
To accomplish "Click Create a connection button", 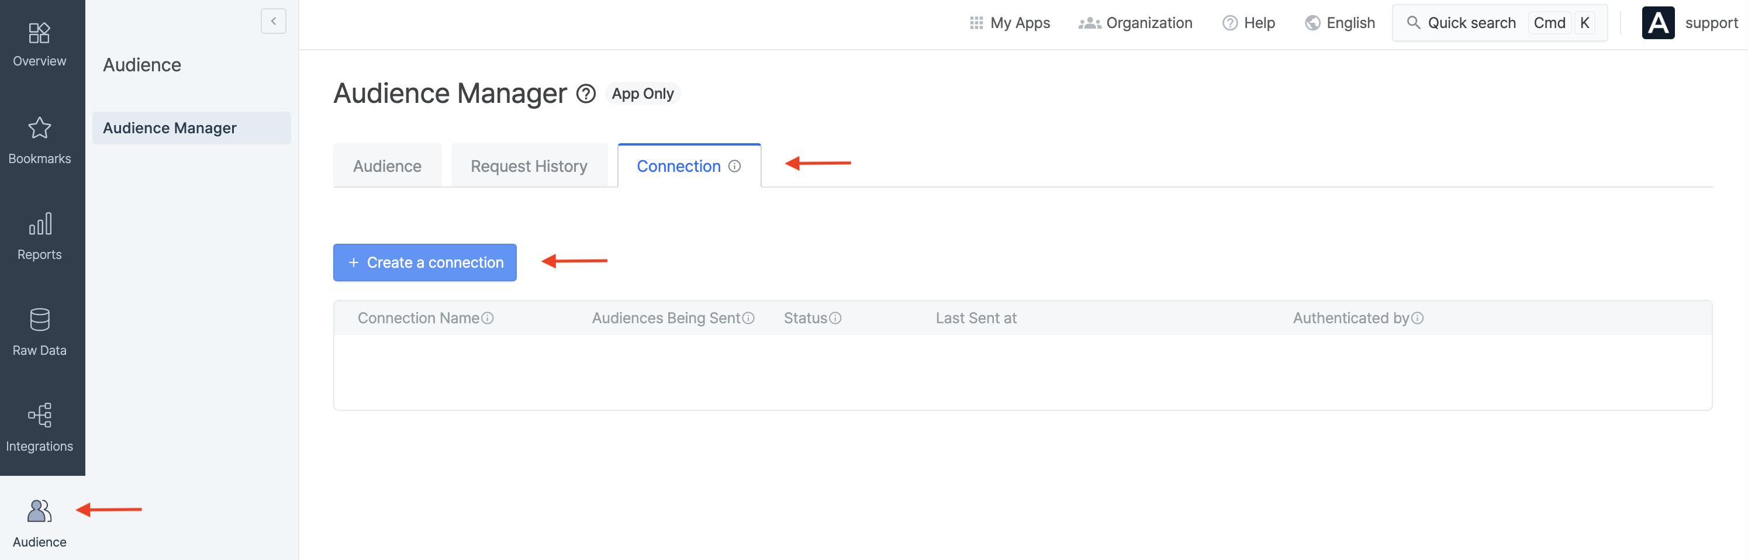I will (x=425, y=262).
